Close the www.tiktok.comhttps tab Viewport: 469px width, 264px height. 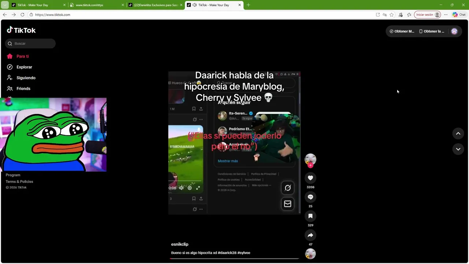(123, 5)
